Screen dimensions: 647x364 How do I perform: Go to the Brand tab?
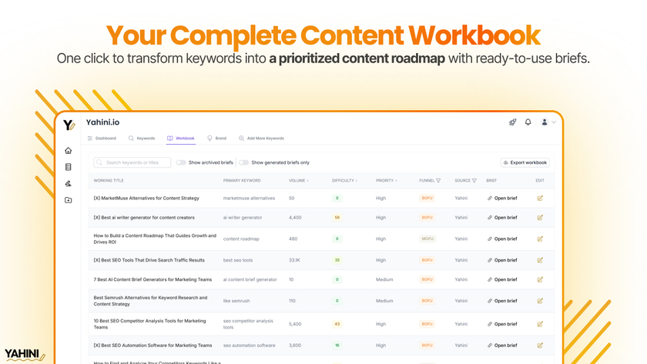pyautogui.click(x=216, y=139)
